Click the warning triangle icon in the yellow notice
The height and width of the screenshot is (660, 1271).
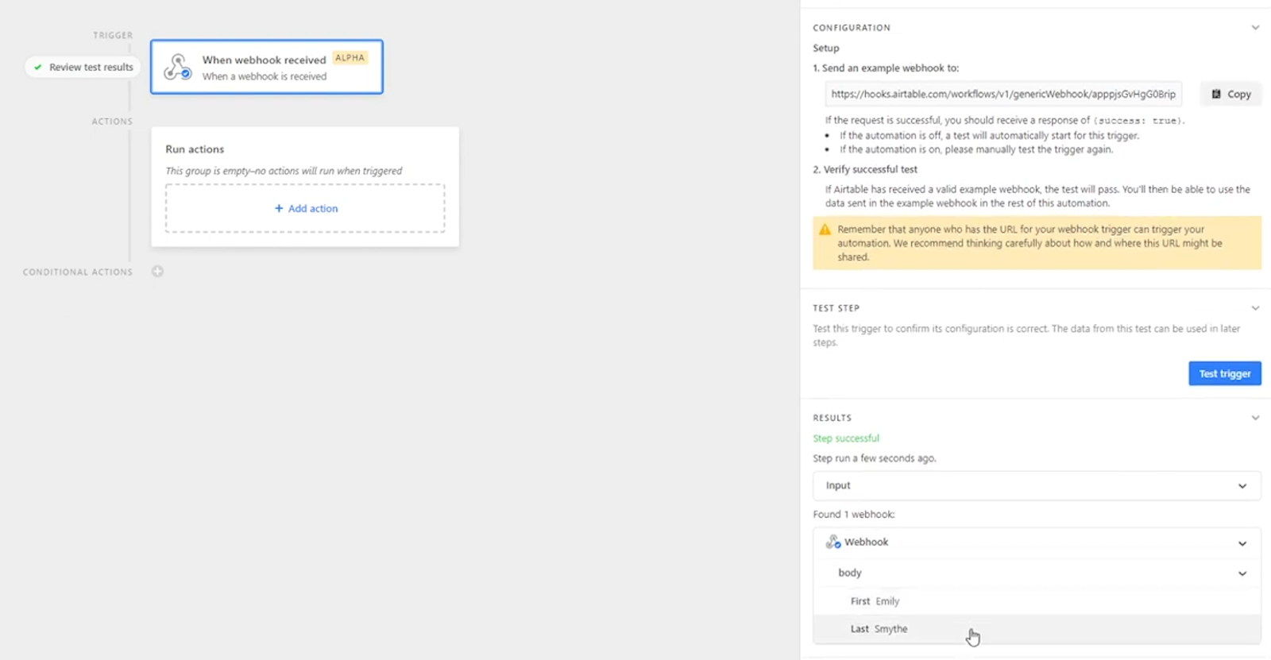(825, 230)
